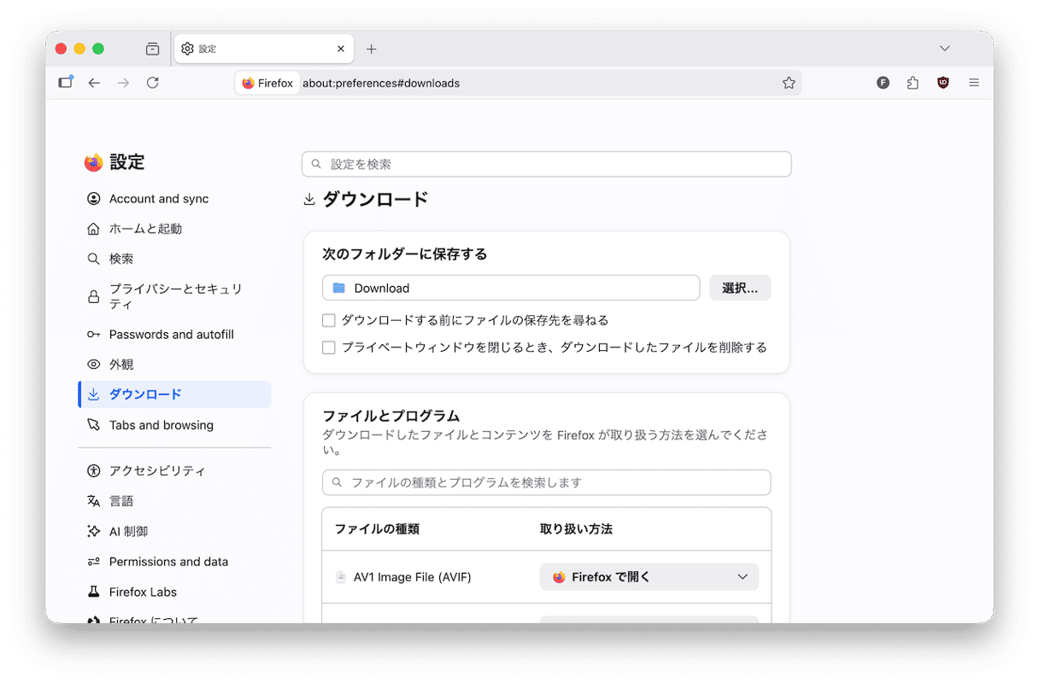This screenshot has width=1039, height=683.
Task: Click the 次のフォルダーに保存する heading
Action: coord(405,254)
